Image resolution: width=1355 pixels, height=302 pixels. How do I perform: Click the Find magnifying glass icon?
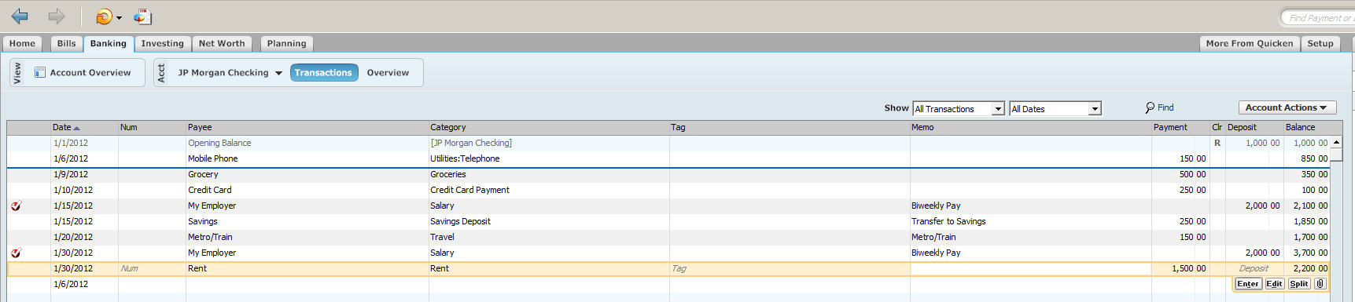pos(1150,107)
